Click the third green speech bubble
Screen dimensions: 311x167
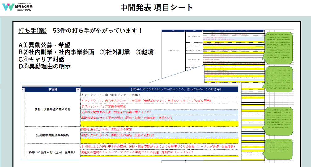click(277, 122)
